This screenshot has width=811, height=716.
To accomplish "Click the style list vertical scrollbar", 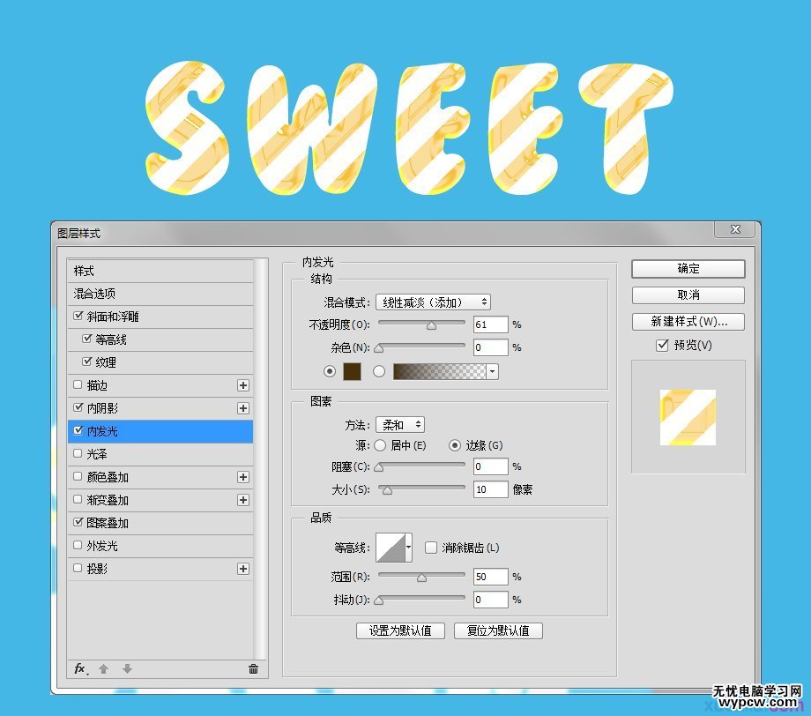I will click(x=261, y=459).
